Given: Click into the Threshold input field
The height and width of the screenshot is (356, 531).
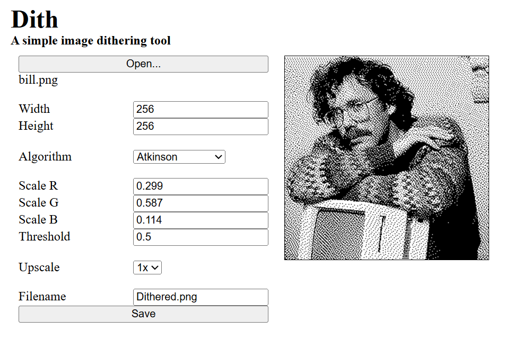Looking at the screenshot, I should 201,237.
